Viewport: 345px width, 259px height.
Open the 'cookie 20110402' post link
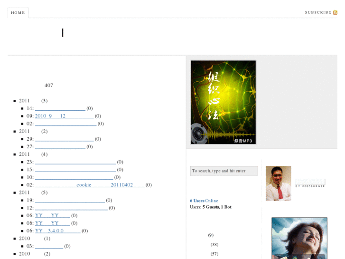[x=90, y=185]
